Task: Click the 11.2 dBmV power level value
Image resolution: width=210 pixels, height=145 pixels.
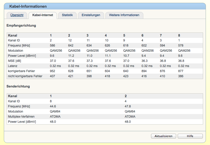Action: click(x=71, y=56)
